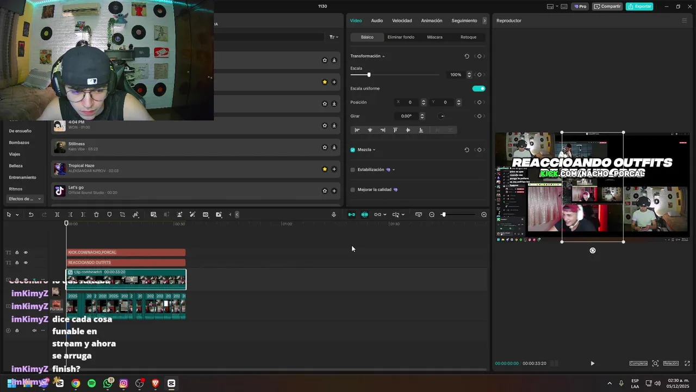
Task: Click align horizontal center icon
Action: [x=370, y=130]
